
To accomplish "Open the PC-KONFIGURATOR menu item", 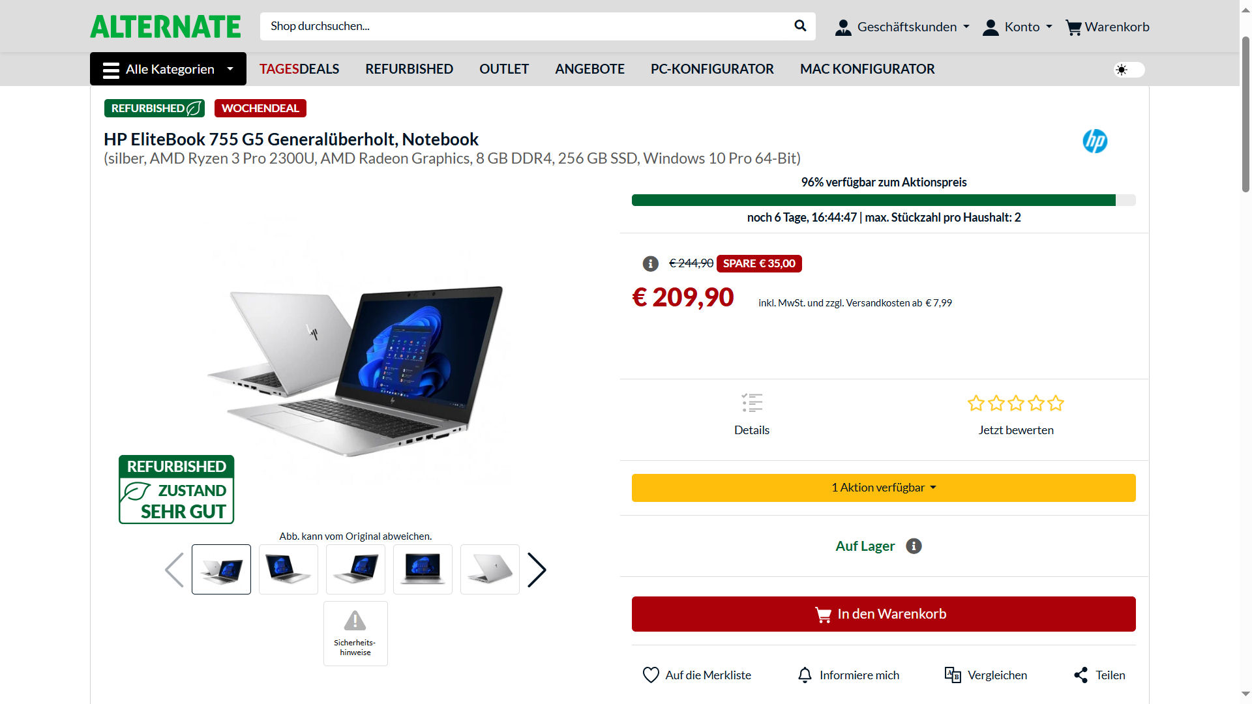I will (712, 69).
